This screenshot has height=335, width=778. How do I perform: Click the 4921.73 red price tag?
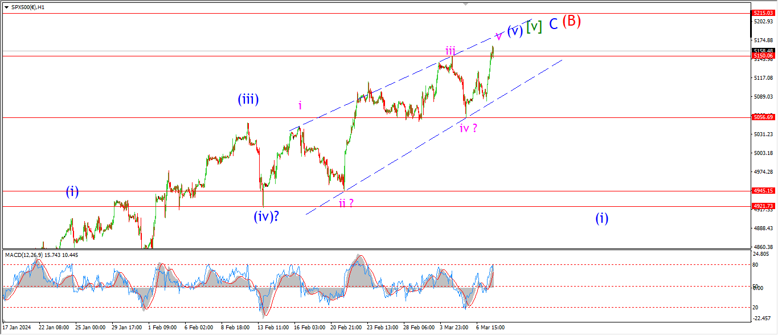click(764, 206)
